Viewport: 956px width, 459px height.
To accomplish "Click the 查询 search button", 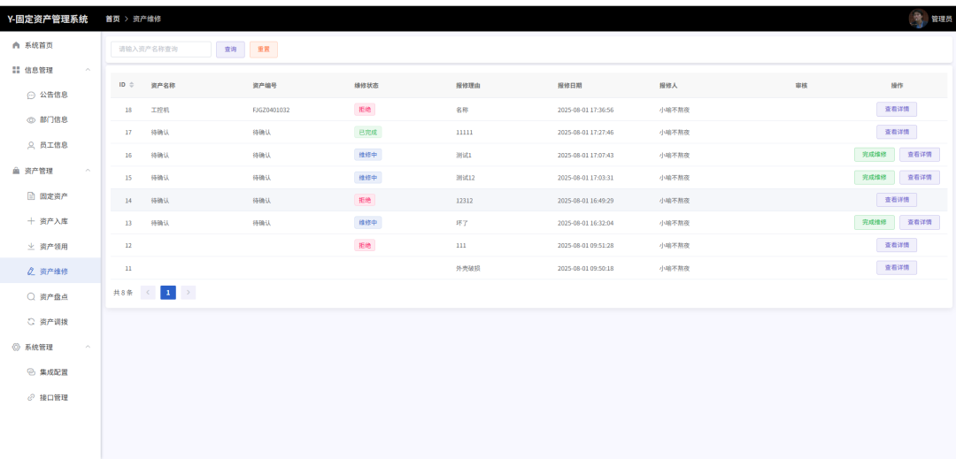I will [x=230, y=50].
